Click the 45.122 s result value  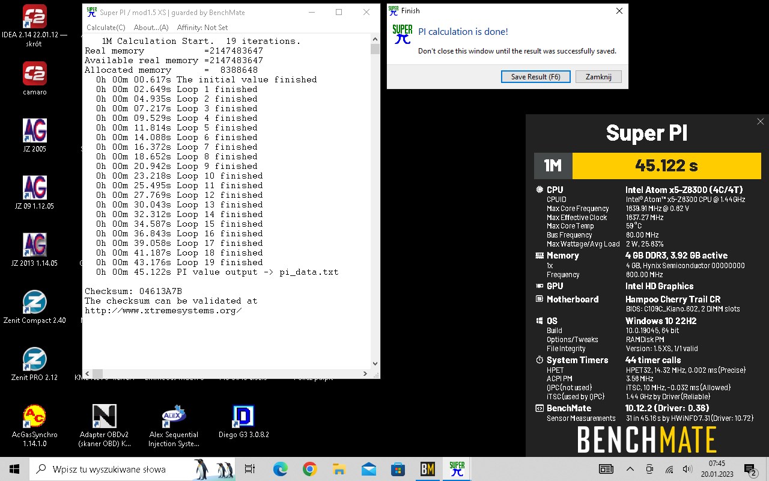(x=666, y=166)
